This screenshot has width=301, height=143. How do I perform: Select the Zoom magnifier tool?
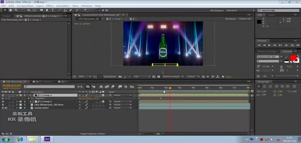click(16, 10)
